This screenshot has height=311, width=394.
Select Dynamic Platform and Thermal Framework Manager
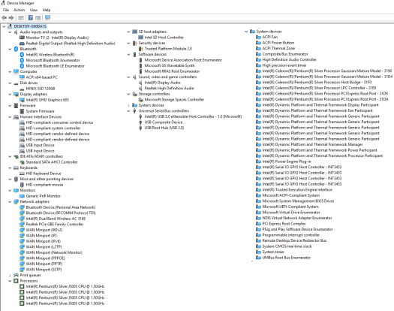[313, 144]
